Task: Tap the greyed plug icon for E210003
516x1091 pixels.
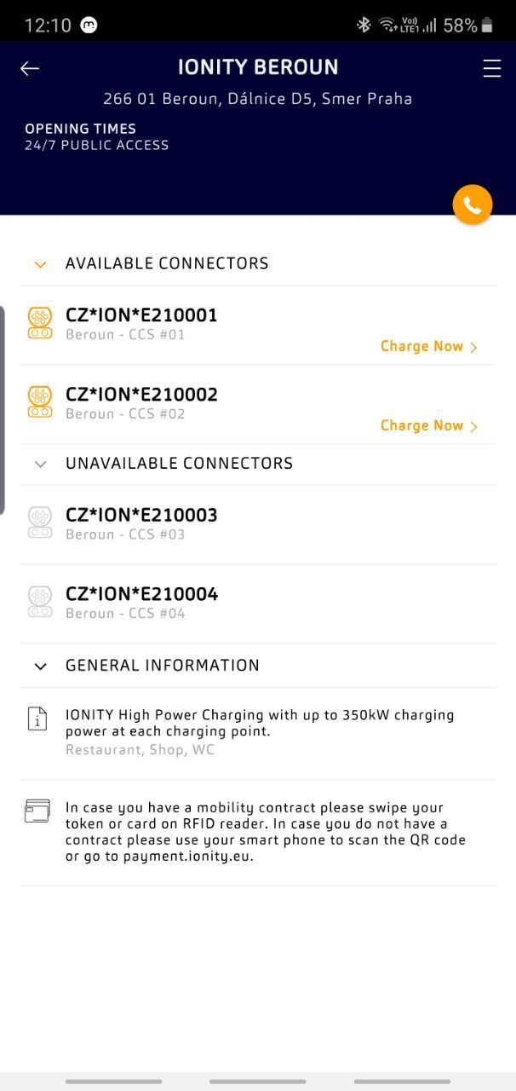Action: point(40,522)
